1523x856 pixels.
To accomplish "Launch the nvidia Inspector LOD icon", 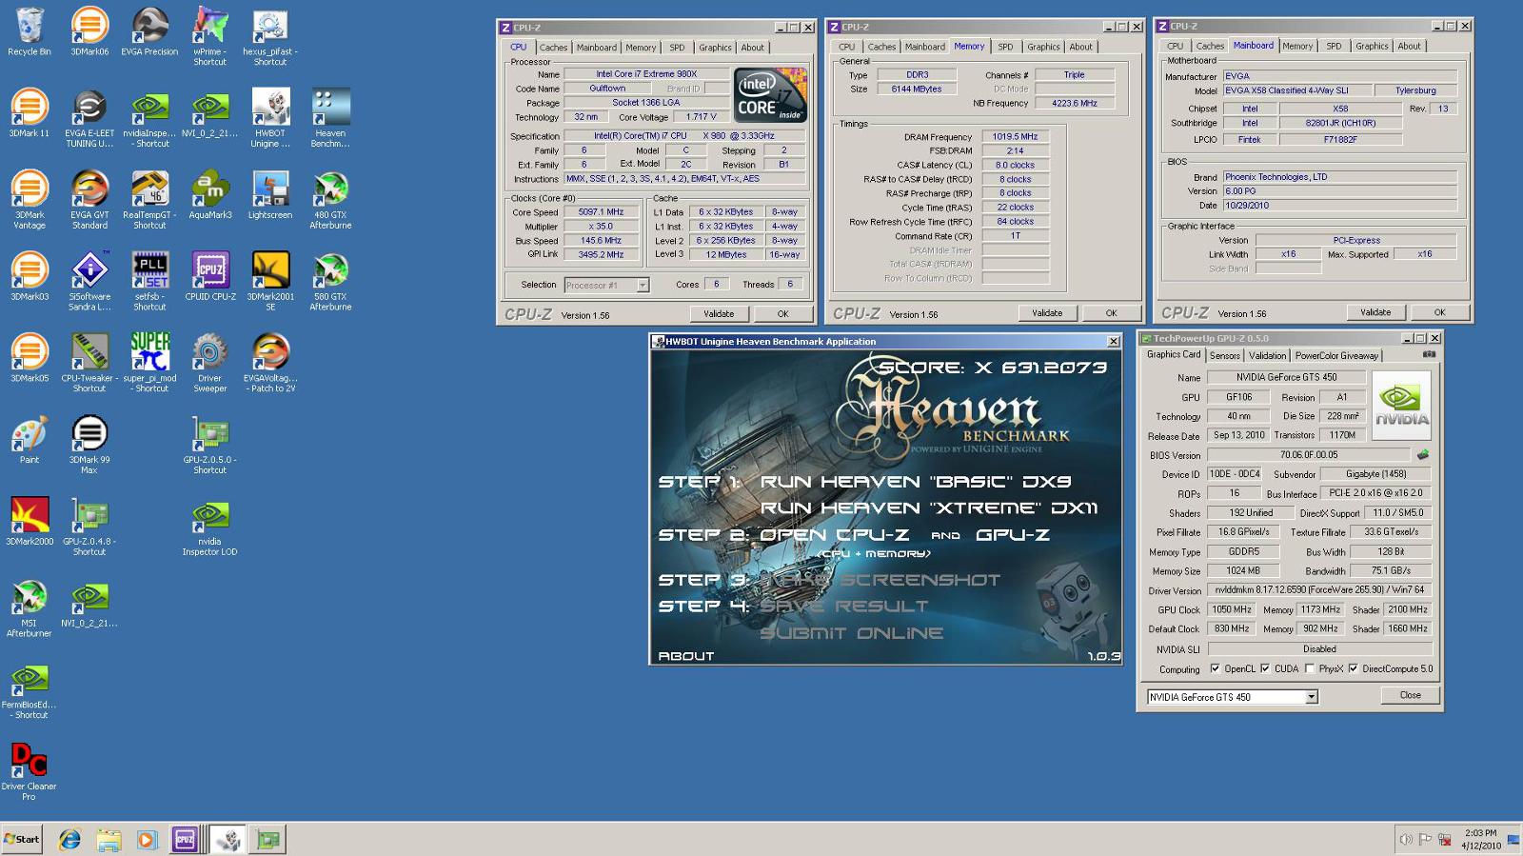I will point(209,528).
